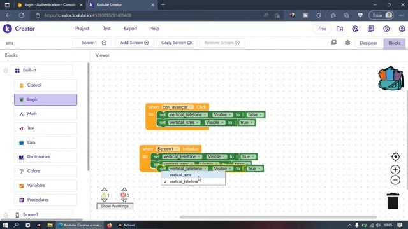This screenshot has width=408, height=229.
Task: Open the project settings gear icon
Action: pyautogui.click(x=347, y=43)
